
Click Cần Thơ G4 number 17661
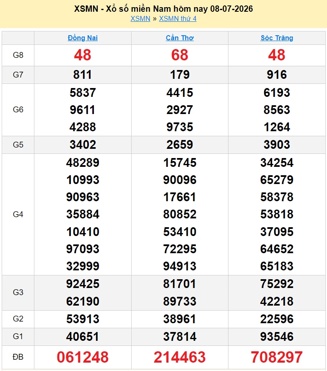tap(180, 197)
